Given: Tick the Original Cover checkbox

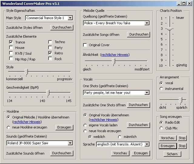Looking at the screenshot, I should coord(85,45).
